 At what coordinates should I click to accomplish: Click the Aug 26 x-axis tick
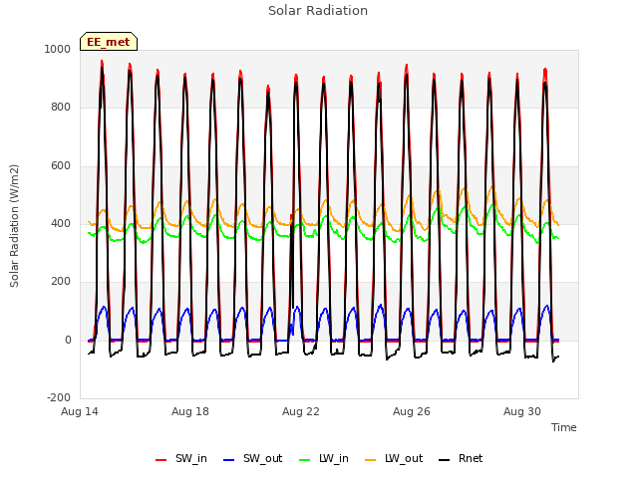[412, 411]
